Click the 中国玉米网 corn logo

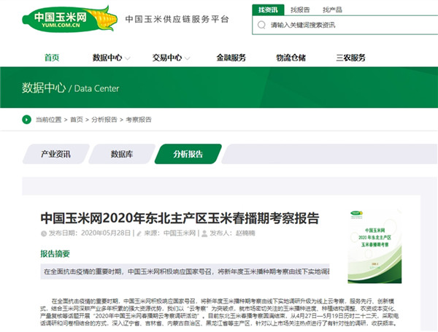pyautogui.click(x=70, y=19)
